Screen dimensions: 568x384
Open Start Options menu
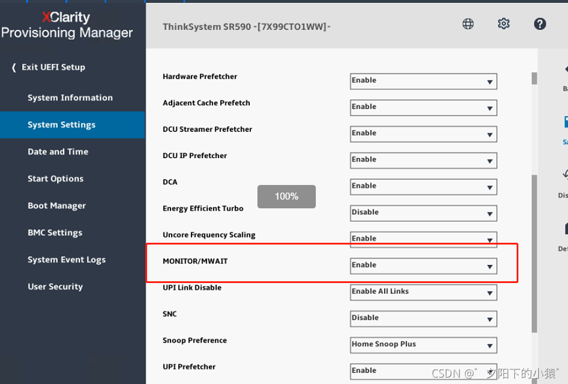[x=55, y=179]
